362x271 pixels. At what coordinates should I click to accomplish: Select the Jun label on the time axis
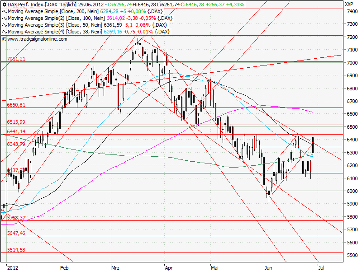coord(268,267)
